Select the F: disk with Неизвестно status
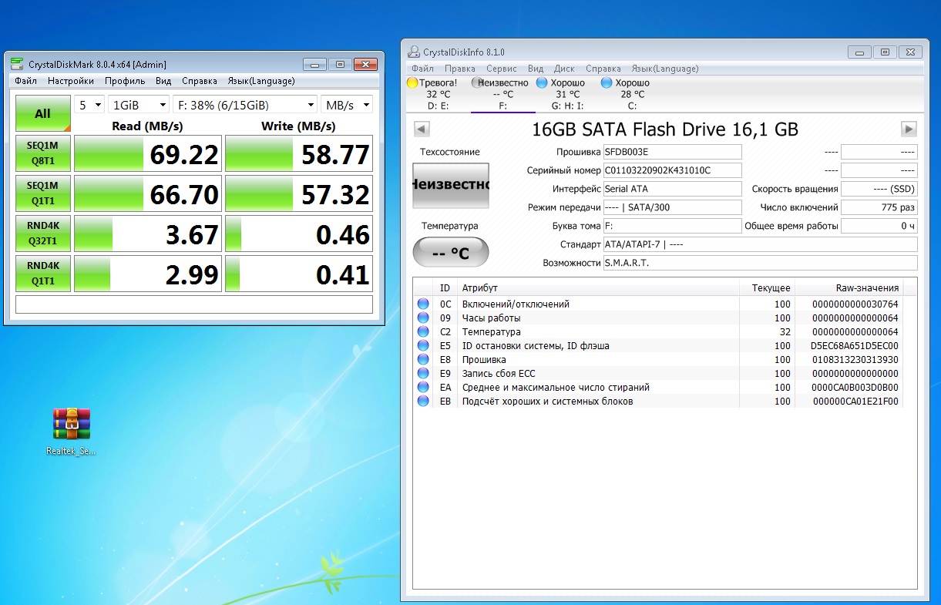The width and height of the screenshot is (941, 605). [x=502, y=94]
